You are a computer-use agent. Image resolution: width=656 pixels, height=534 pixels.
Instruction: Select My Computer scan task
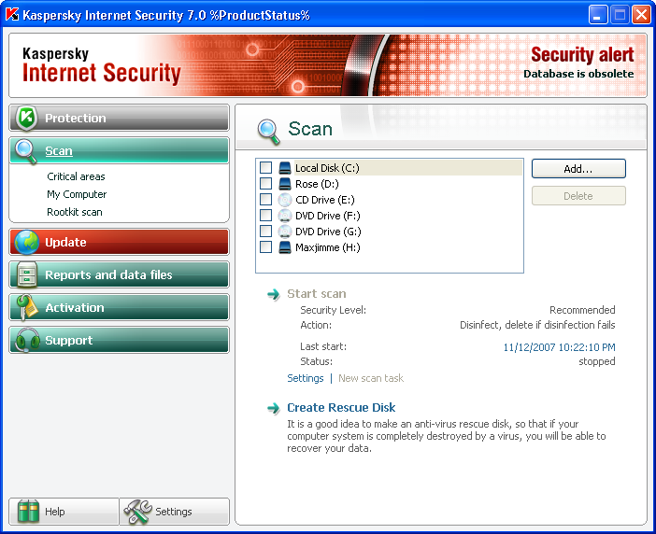77,194
